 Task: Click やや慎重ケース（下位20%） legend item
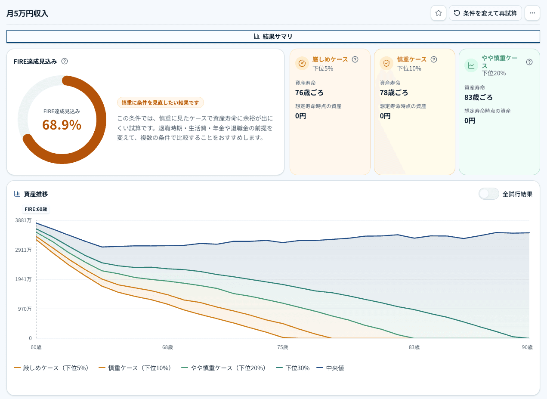pos(224,368)
